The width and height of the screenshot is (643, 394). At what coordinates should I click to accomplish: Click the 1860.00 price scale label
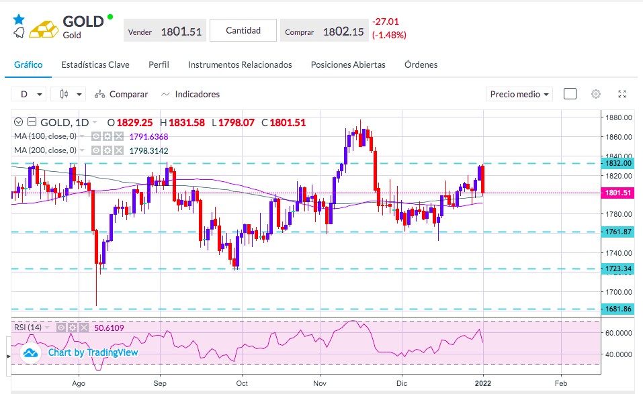pyautogui.click(x=619, y=137)
